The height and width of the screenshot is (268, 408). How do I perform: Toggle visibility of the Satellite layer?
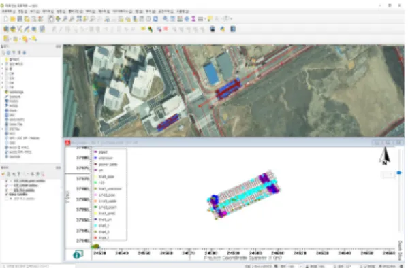click(x=7, y=194)
